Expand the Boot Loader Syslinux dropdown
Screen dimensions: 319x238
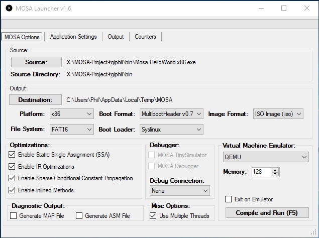click(171, 130)
